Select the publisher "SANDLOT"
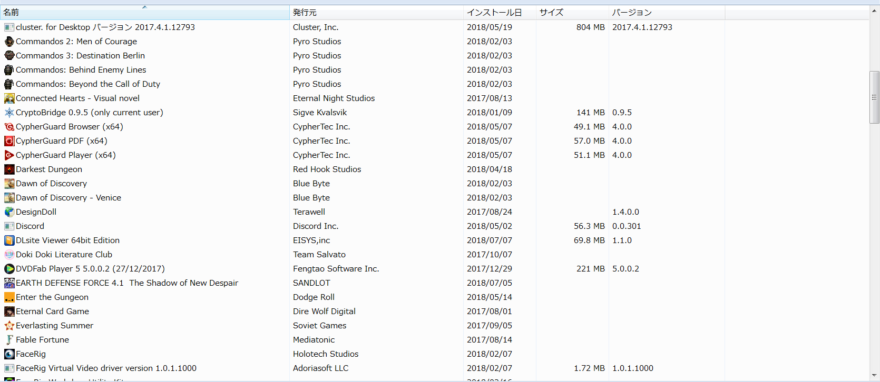The height and width of the screenshot is (382, 880). click(x=311, y=283)
